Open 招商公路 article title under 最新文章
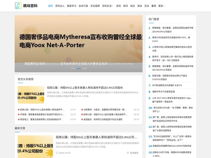Screen dimensions: 211x158 [96, 137]
